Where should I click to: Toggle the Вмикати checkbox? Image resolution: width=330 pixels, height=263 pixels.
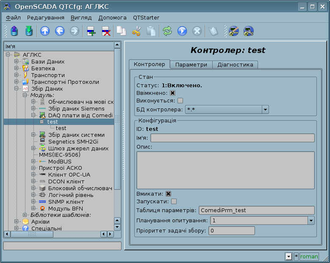(168, 194)
